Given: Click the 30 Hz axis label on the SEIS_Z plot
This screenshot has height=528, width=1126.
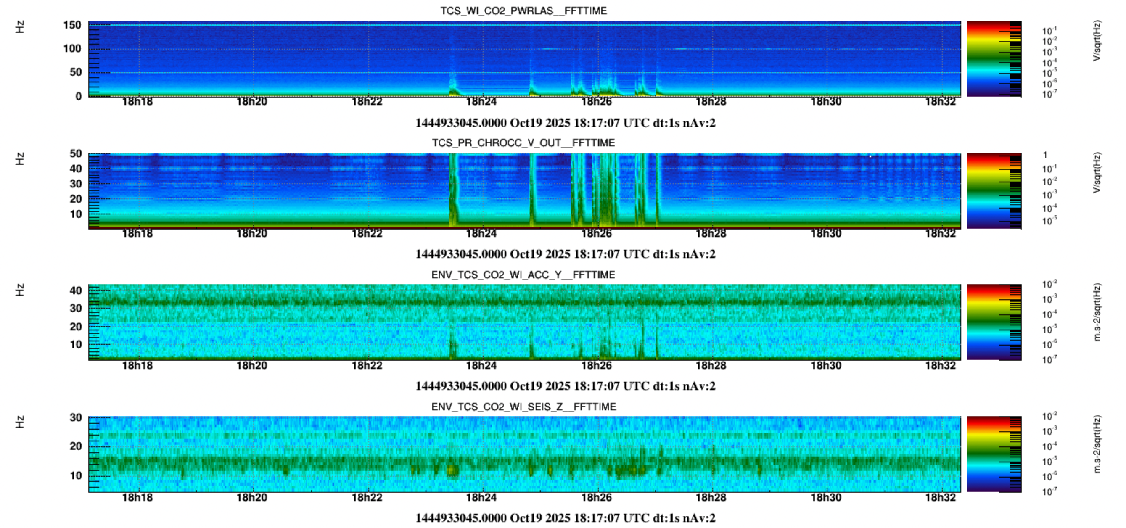Looking at the screenshot, I should (76, 418).
